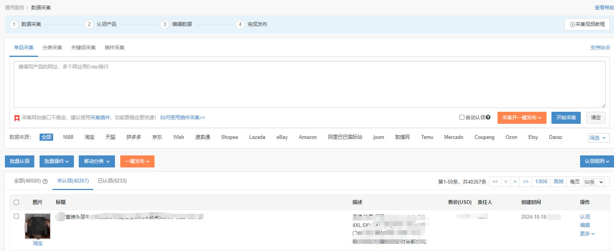
Task: Click the 开始采集 button
Action: tap(566, 118)
